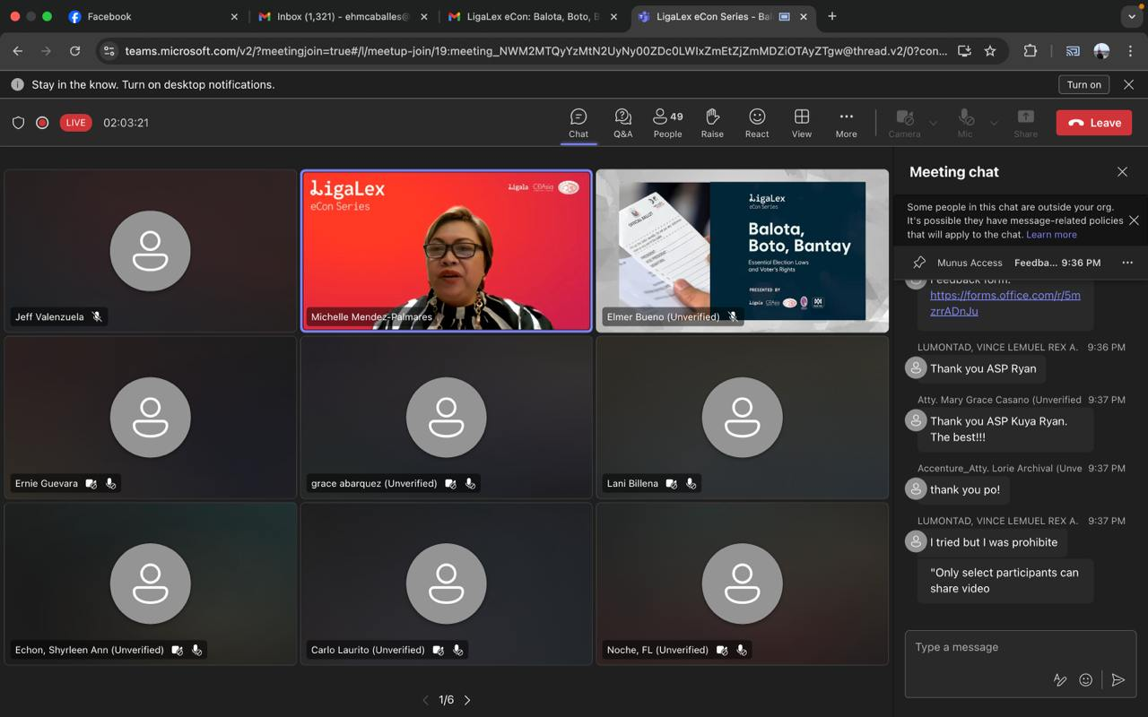
Task: Expand the Camera options dropdown arrow
Action: click(933, 123)
